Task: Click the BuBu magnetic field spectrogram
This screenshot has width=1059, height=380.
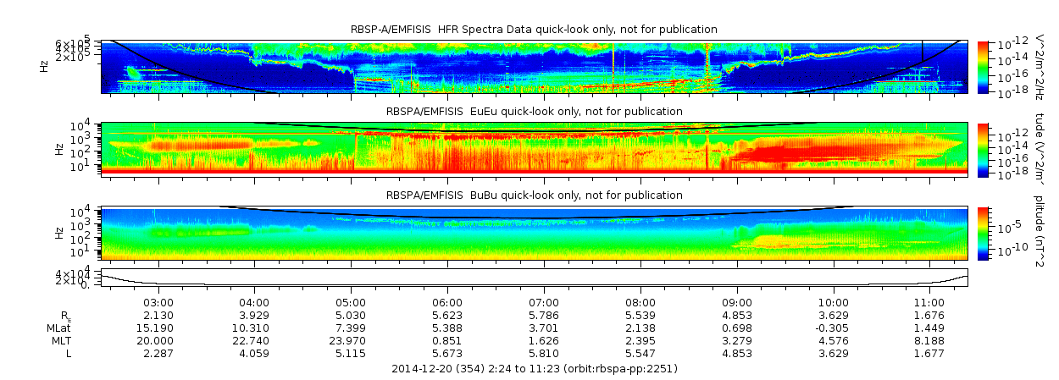Action: click(534, 232)
